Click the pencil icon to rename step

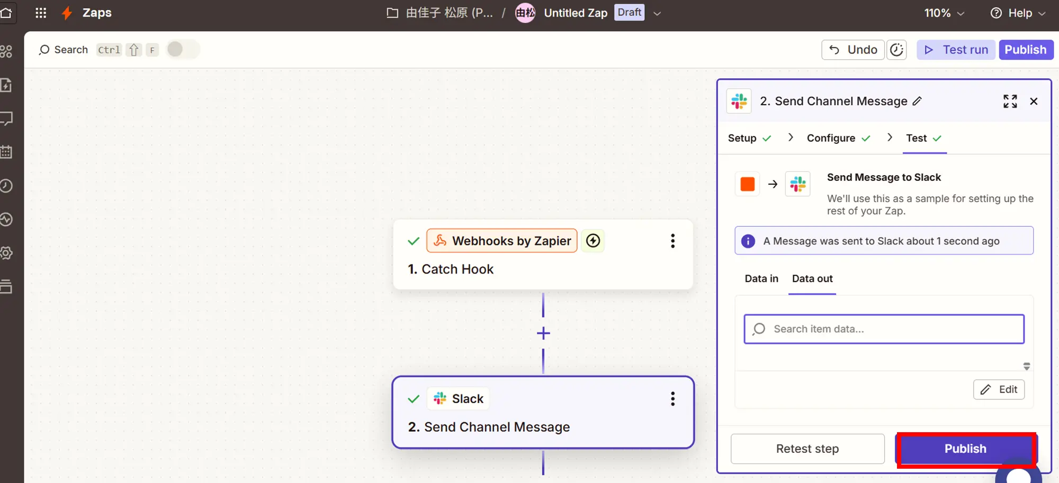[x=918, y=101]
